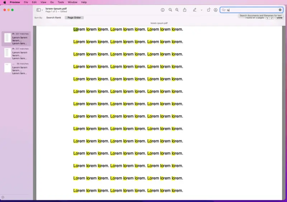Select second page result with 207 matches

point(16,53)
